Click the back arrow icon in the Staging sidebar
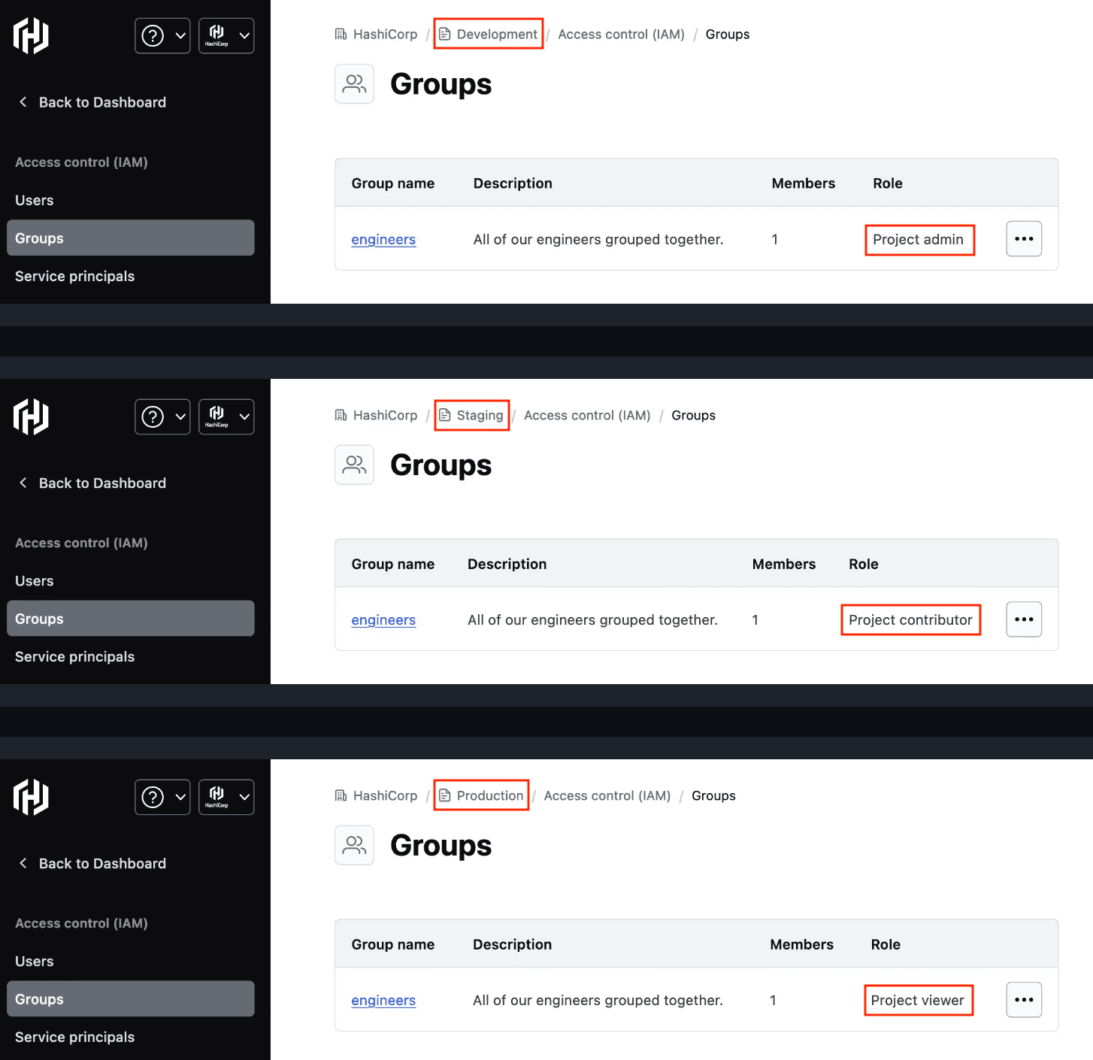 (x=23, y=483)
